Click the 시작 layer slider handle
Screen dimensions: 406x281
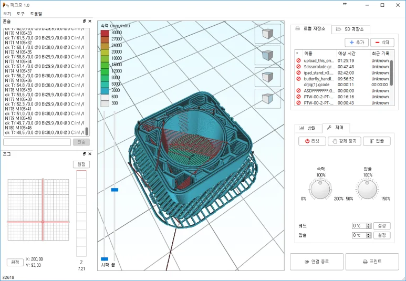click(x=105, y=259)
